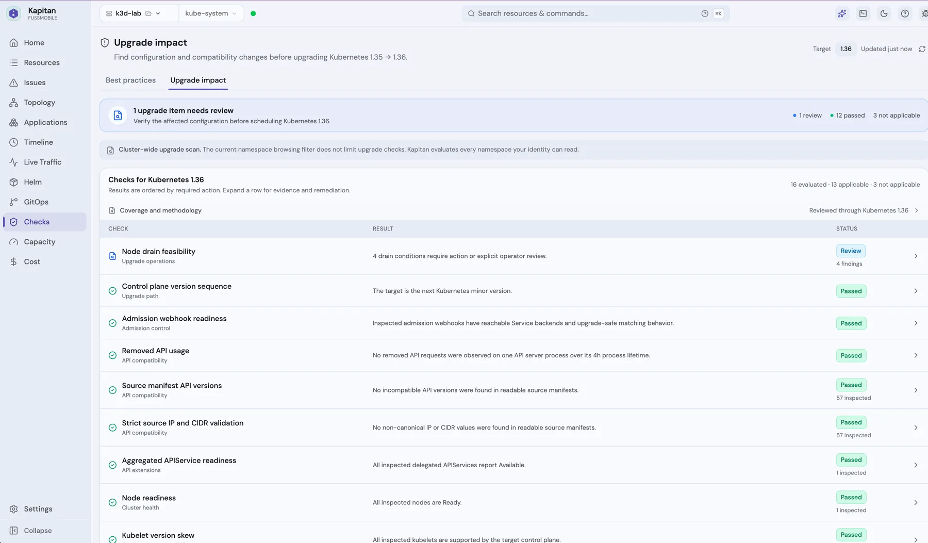
Task: Open Helm icon in sidebar
Action: 14,182
